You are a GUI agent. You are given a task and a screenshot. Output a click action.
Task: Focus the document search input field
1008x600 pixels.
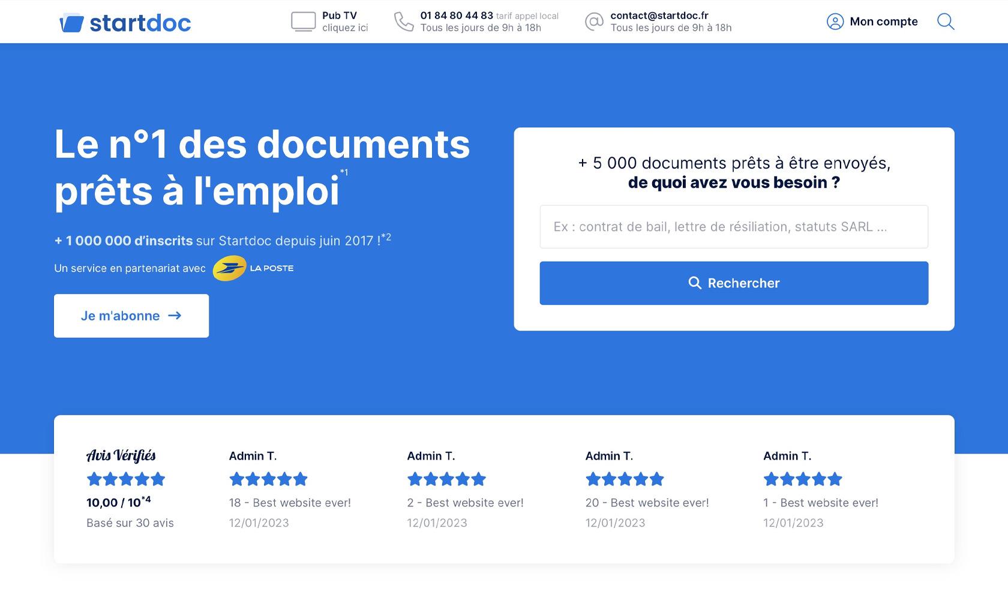pos(734,227)
